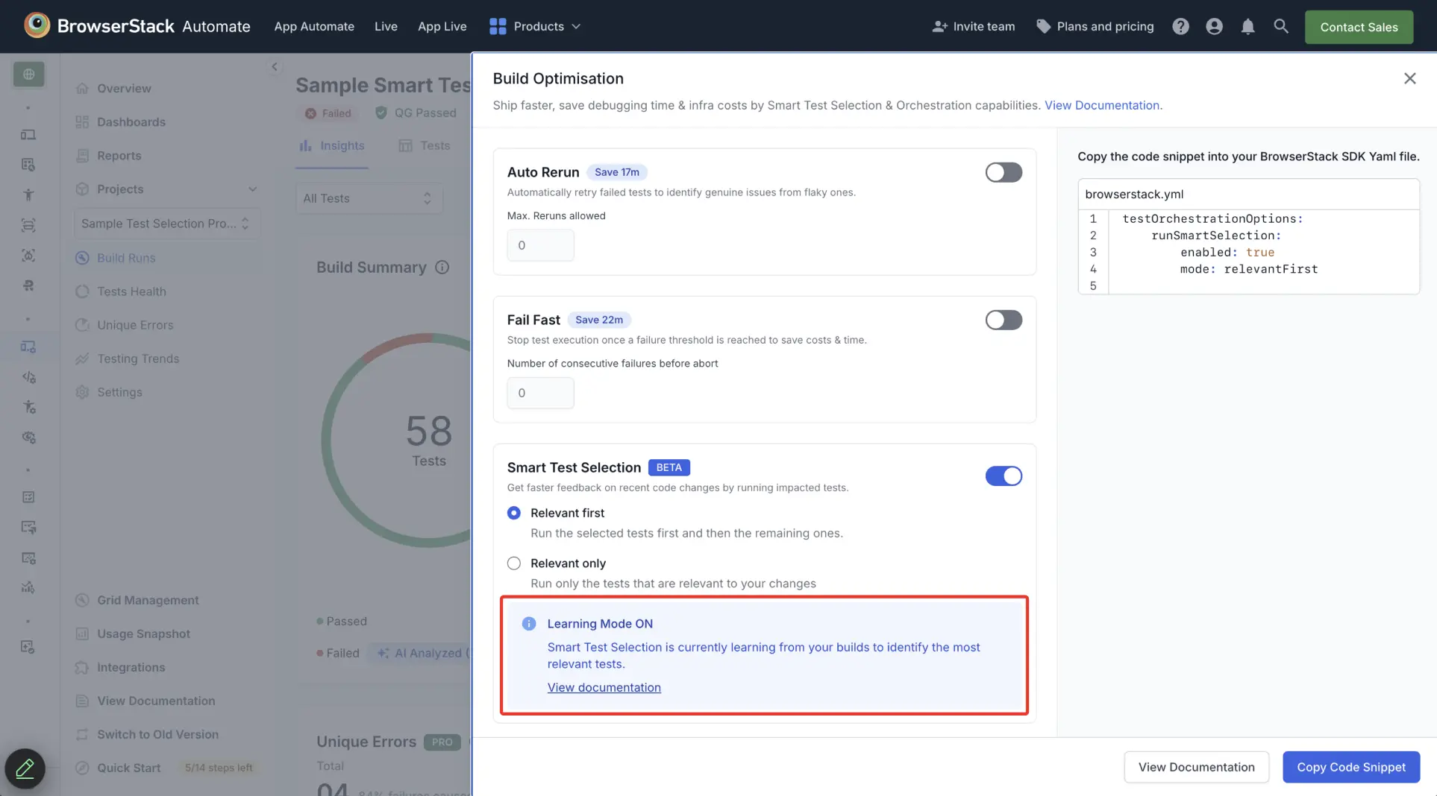1437x796 pixels.
Task: Open App Live from top navigation
Action: (x=442, y=26)
